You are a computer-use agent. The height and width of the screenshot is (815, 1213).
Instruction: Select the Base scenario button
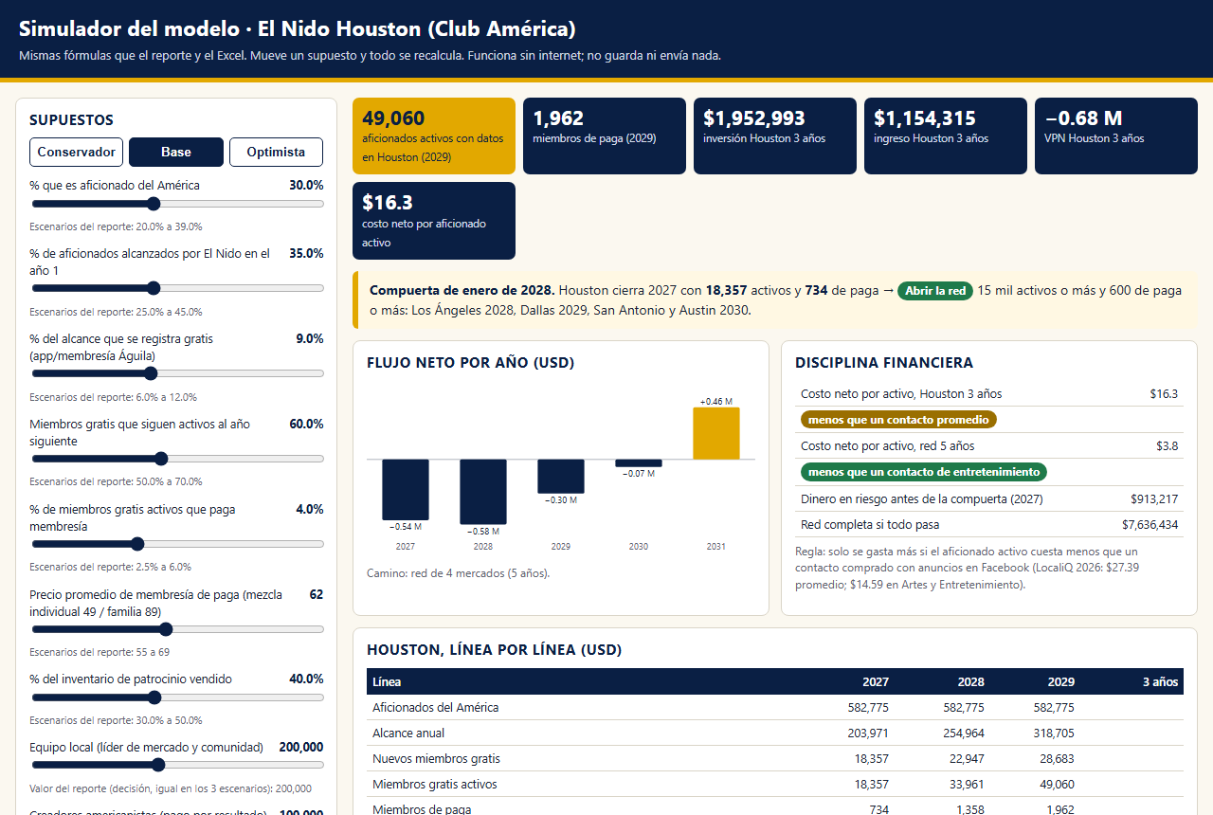tap(176, 152)
